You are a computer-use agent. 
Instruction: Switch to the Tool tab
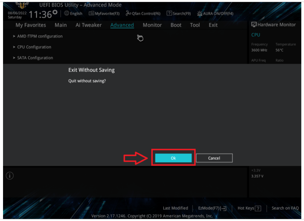195,25
